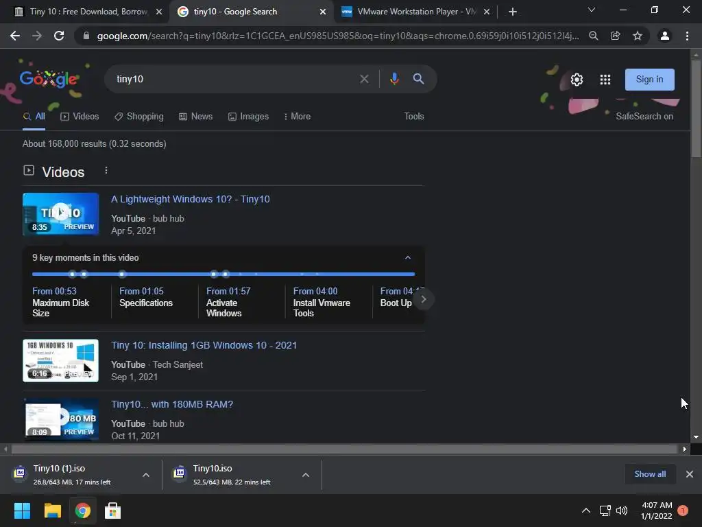Viewport: 702px width, 527px height.
Task: Click the tiny10 search input field
Action: 233,79
